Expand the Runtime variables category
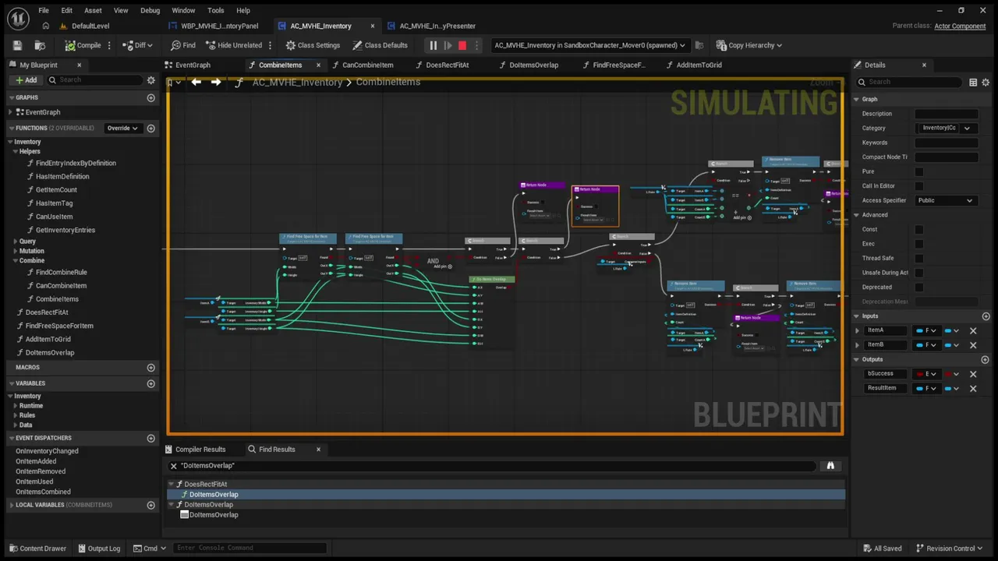The width and height of the screenshot is (998, 561). (16, 406)
